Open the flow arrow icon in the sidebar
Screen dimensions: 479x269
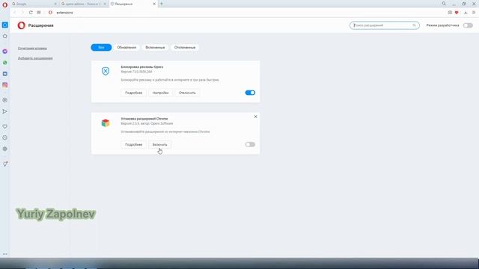(x=5, y=111)
